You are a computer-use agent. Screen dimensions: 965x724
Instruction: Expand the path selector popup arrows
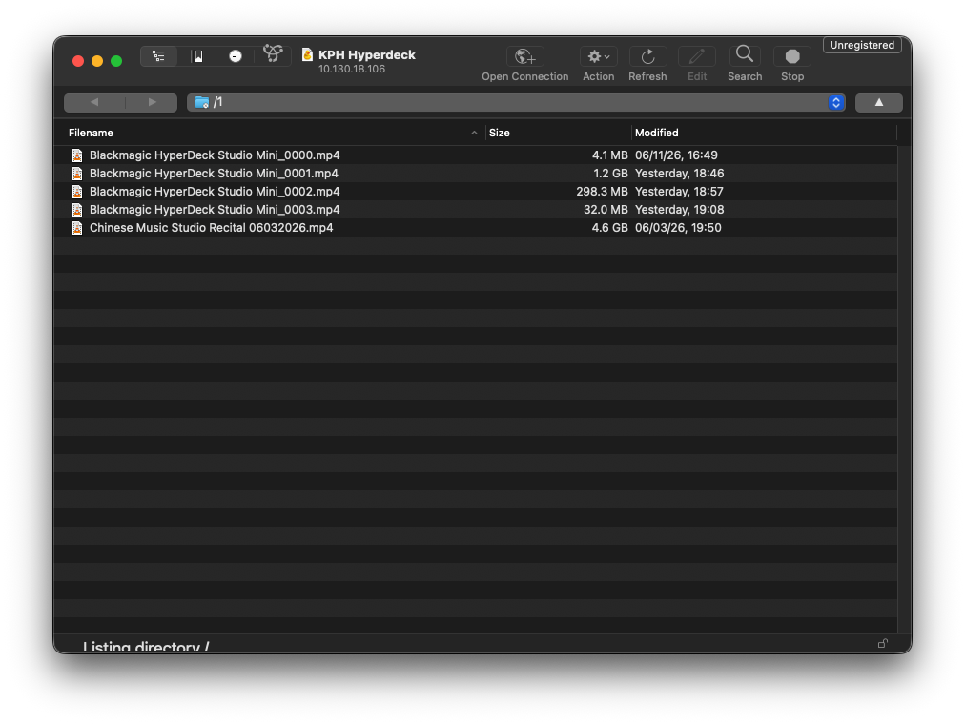tap(835, 103)
